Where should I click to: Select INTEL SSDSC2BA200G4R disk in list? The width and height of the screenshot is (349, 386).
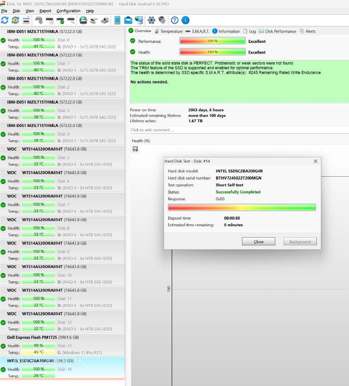63,368
